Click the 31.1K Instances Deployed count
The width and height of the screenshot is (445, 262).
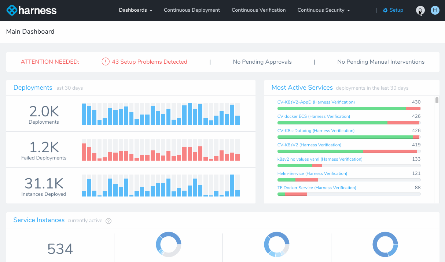click(44, 183)
